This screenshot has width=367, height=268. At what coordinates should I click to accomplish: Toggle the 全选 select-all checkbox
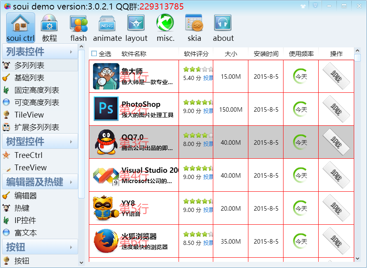point(94,54)
